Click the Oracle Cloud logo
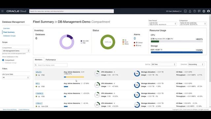Image resolution: width=211 pixels, height=119 pixels. 16,11
